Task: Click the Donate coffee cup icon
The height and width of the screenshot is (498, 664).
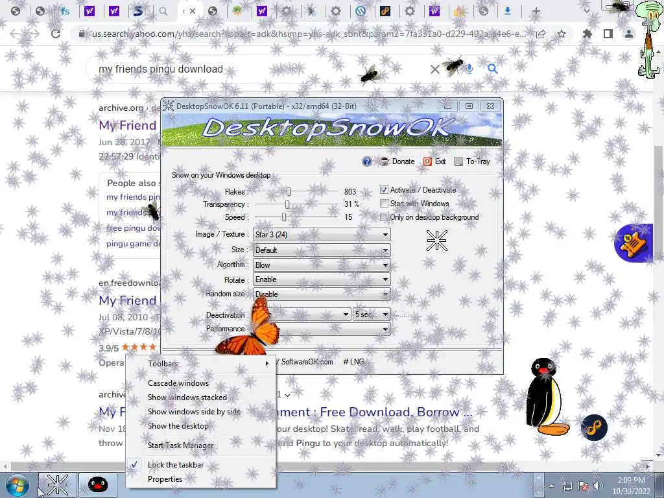Action: click(384, 161)
